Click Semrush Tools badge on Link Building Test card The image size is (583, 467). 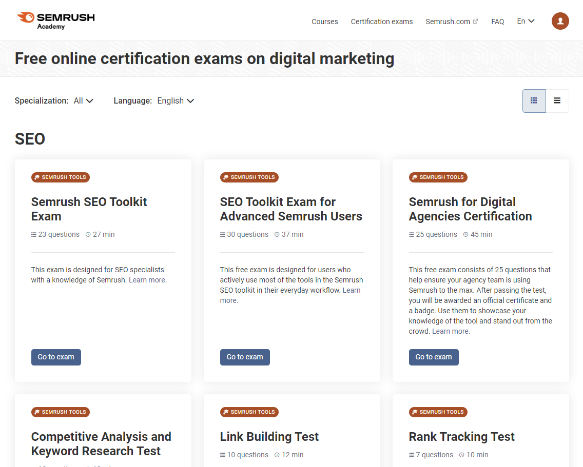(x=249, y=412)
